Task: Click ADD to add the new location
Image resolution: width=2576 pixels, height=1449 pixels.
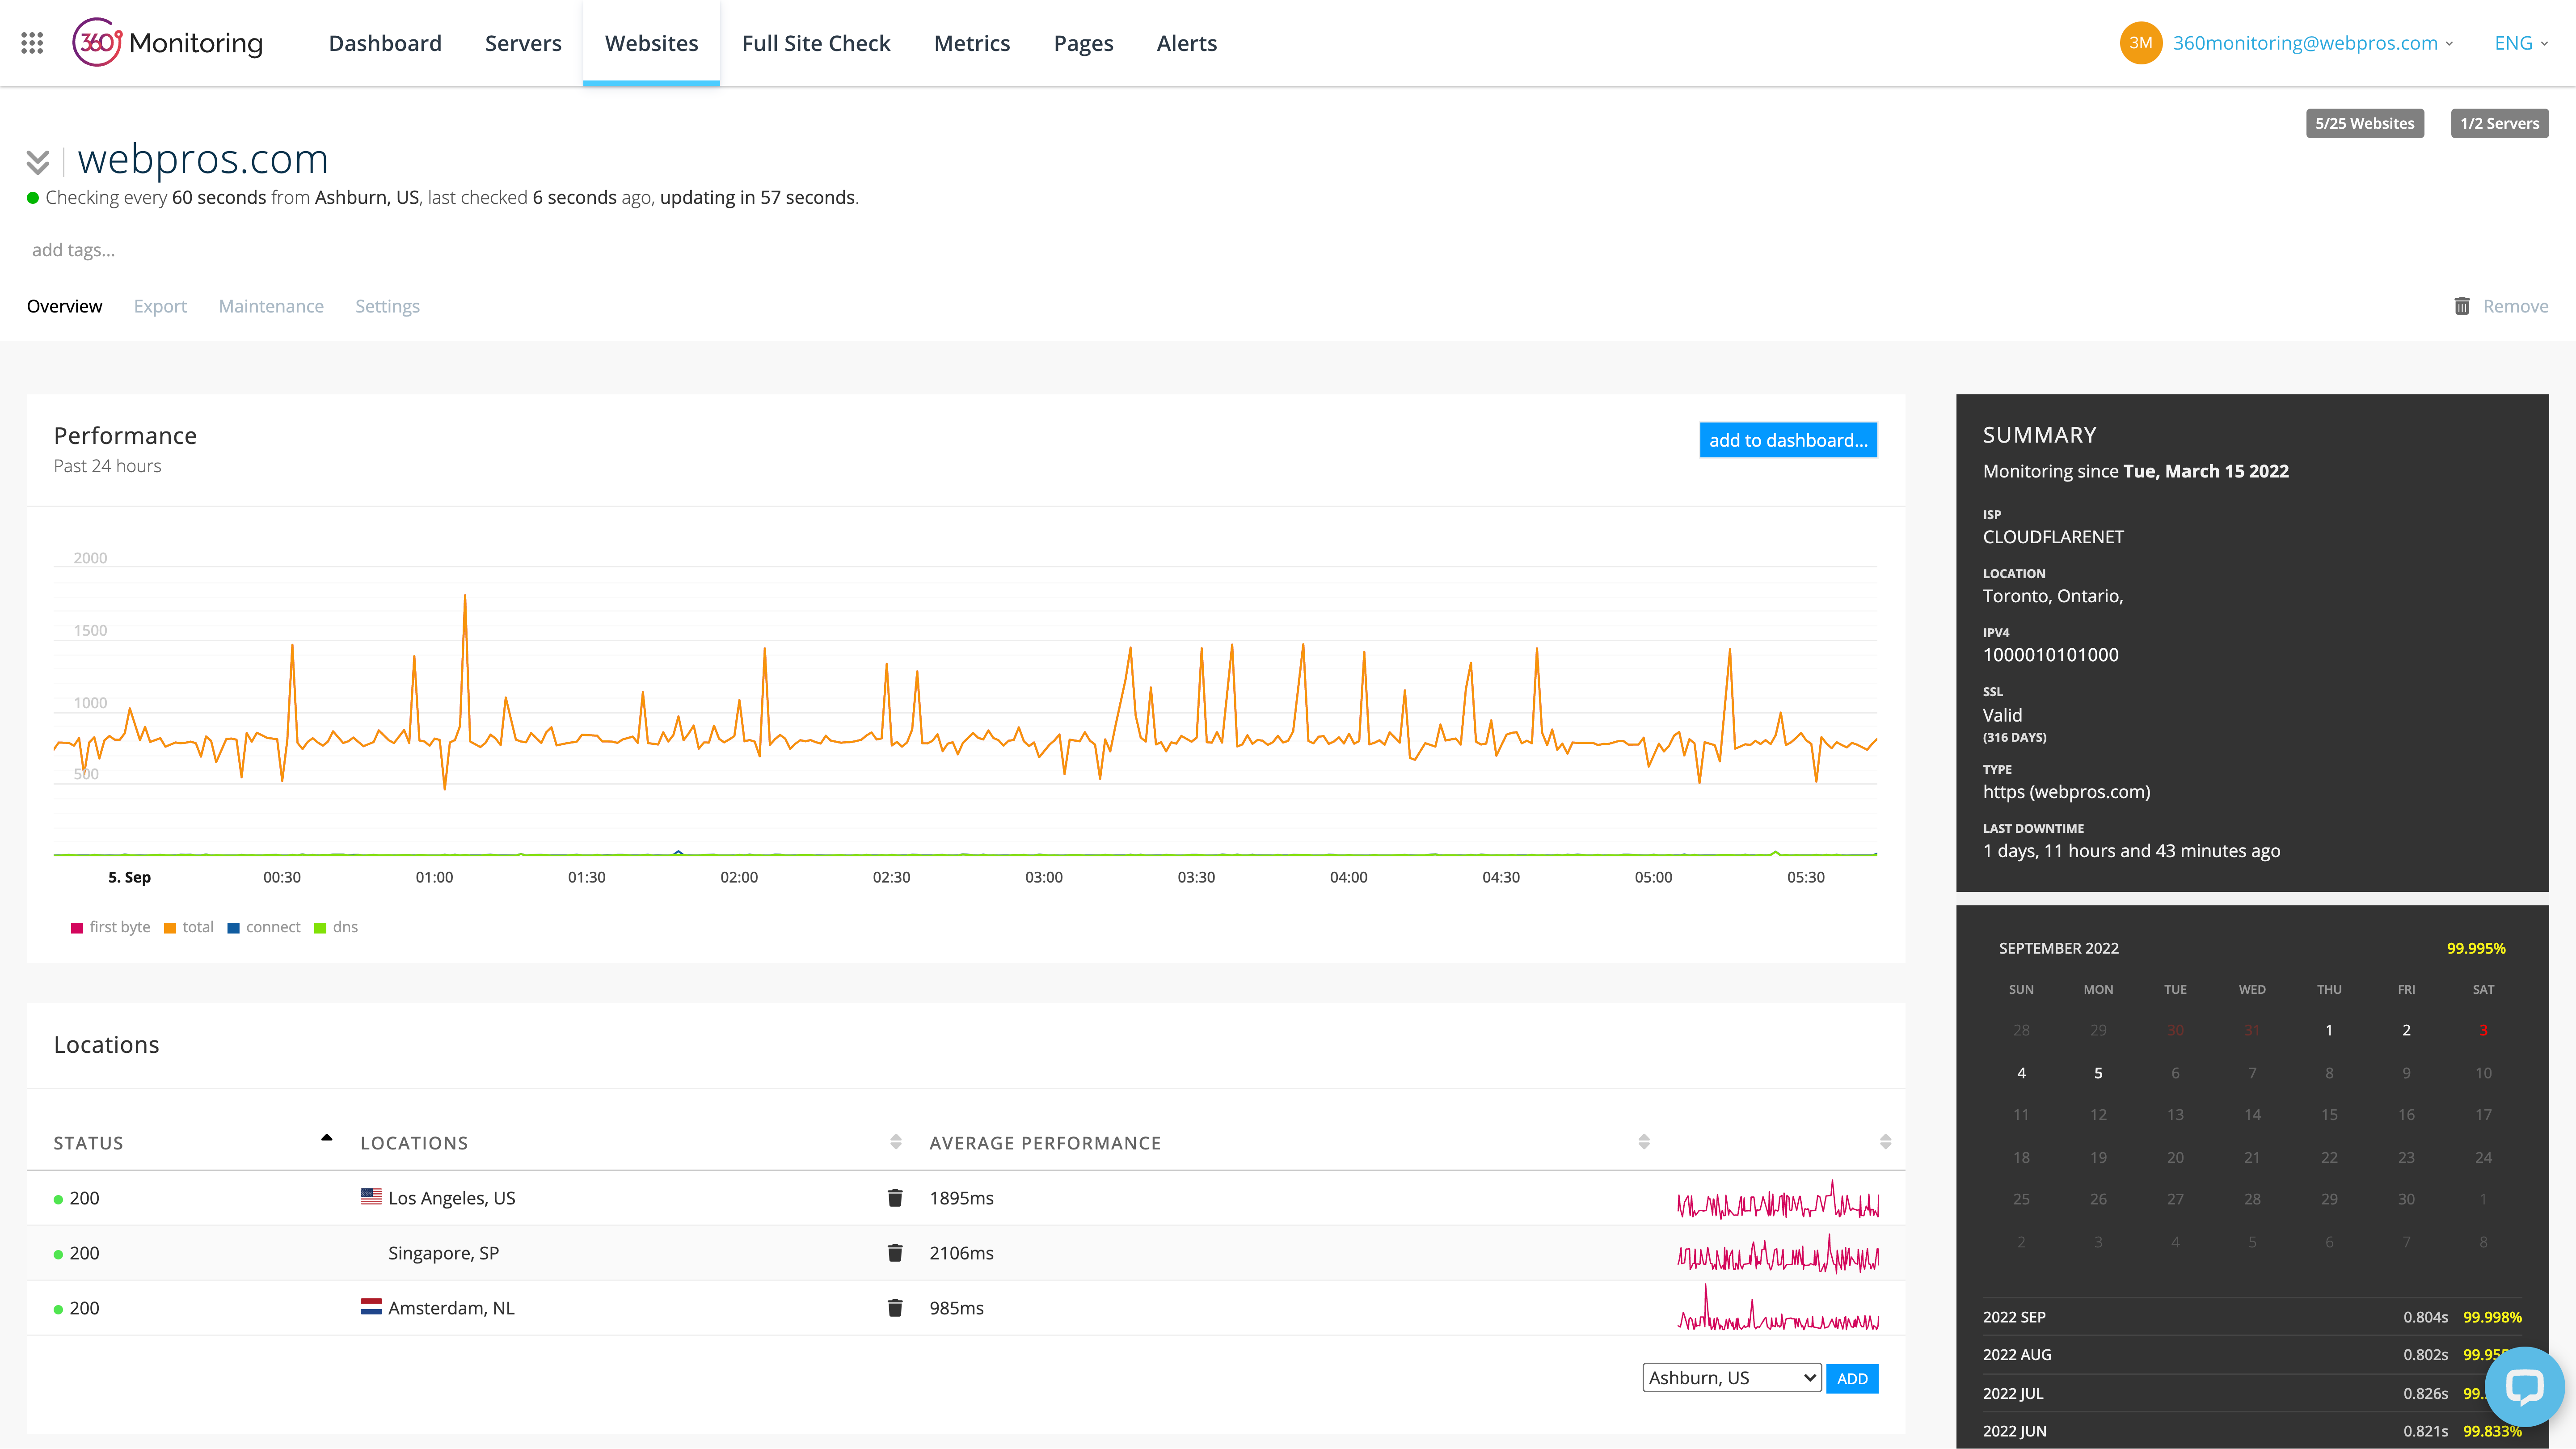Action: pyautogui.click(x=1852, y=1377)
